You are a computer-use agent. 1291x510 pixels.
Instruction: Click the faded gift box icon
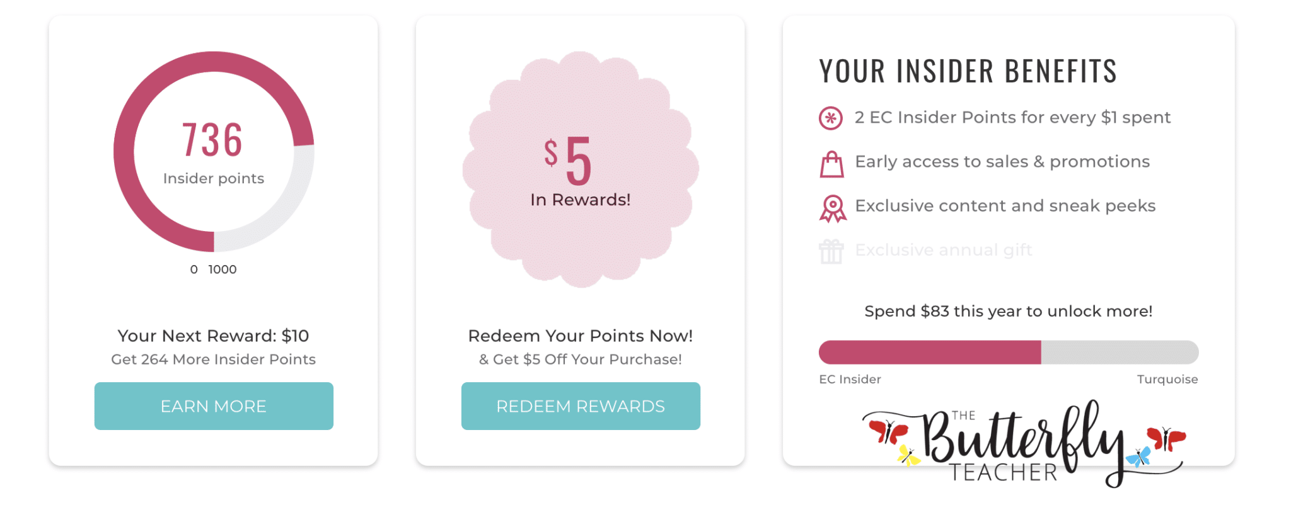pyautogui.click(x=831, y=252)
